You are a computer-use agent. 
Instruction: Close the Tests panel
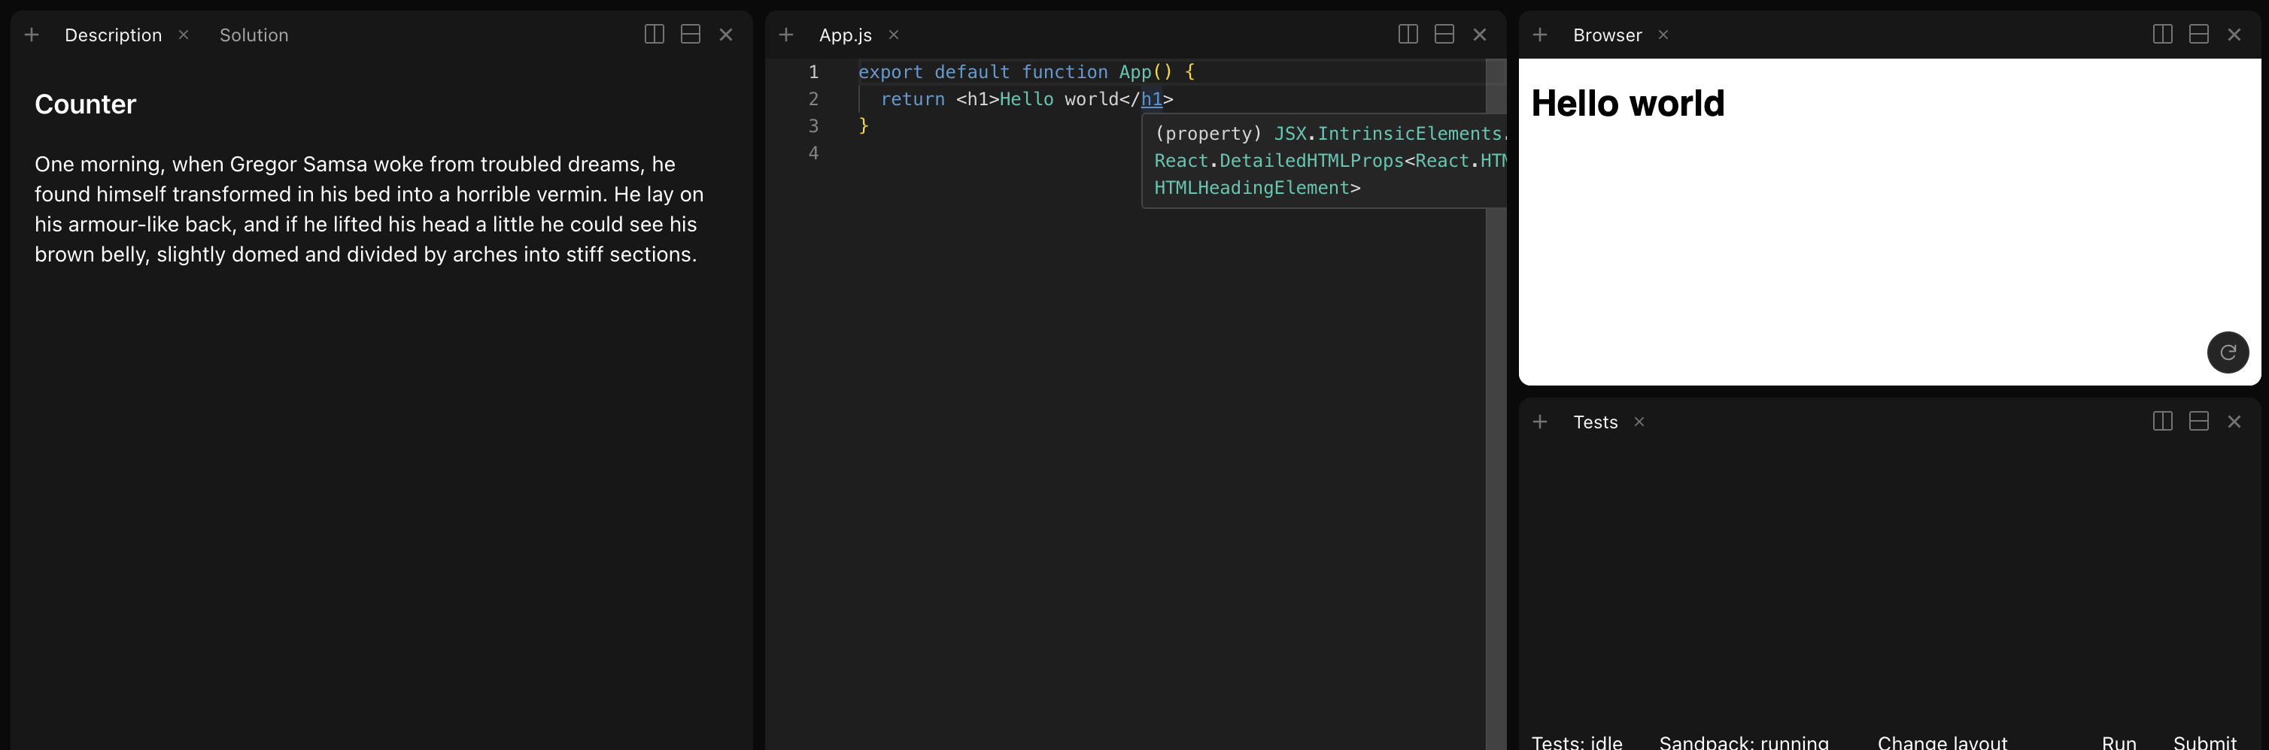point(2236,421)
